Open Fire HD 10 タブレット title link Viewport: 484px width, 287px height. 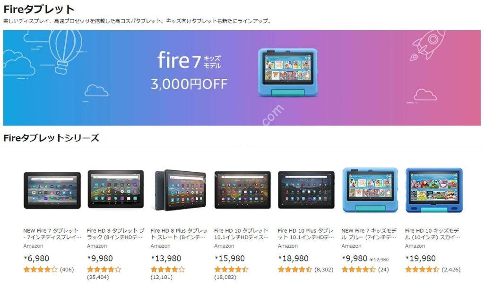point(242,234)
